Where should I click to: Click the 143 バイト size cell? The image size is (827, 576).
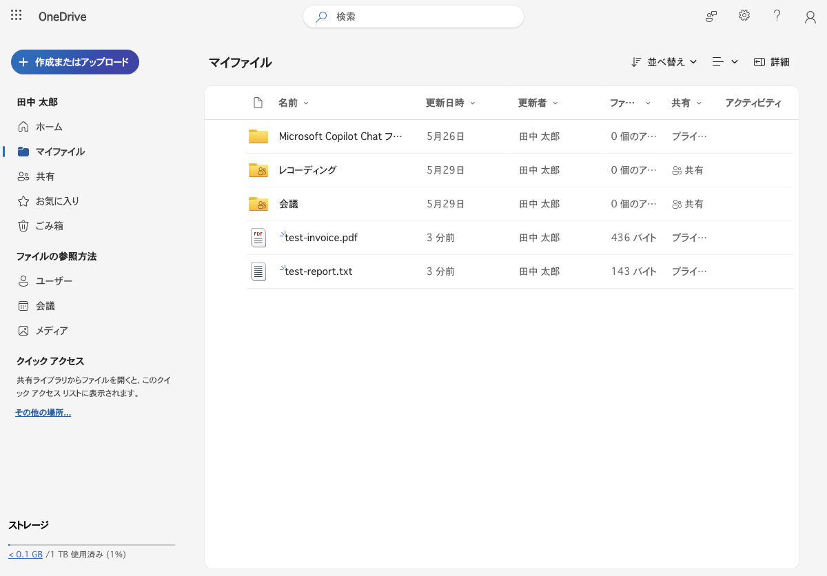(634, 271)
